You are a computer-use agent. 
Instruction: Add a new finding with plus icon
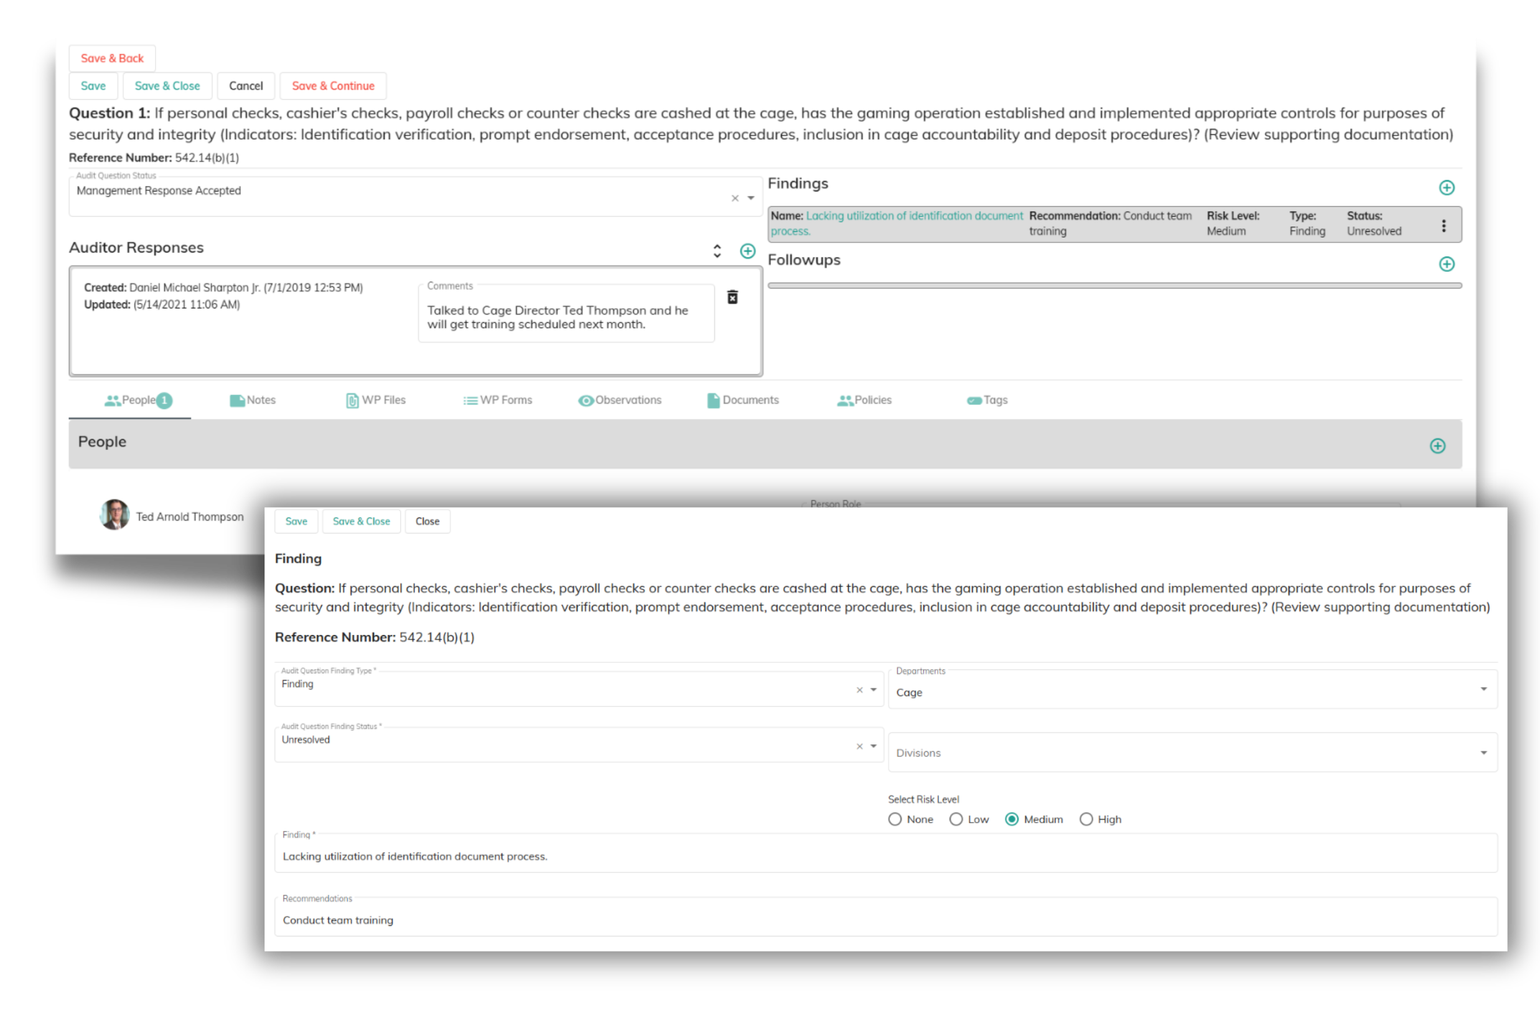coord(1447,188)
